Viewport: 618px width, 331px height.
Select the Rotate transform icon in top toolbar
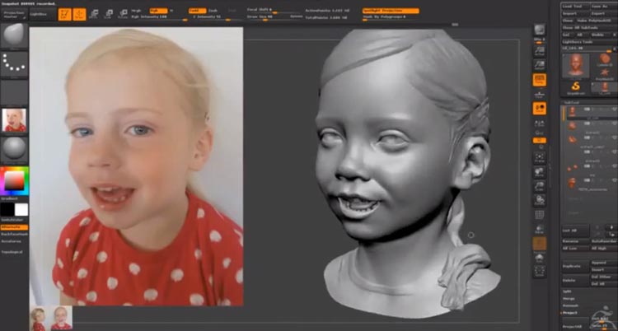pyautogui.click(x=123, y=15)
